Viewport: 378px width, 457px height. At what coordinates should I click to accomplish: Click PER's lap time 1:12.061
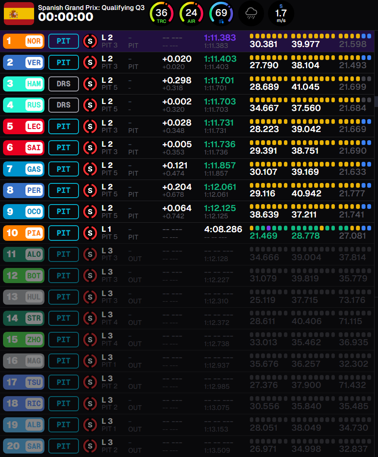click(x=220, y=187)
